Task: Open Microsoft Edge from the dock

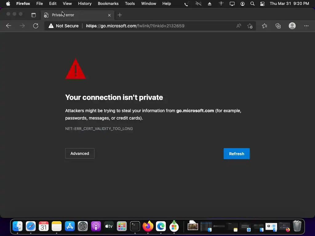Action: pos(161,226)
